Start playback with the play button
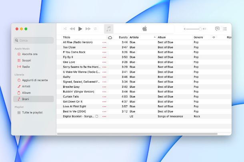The image size is (244, 162). point(80,29)
